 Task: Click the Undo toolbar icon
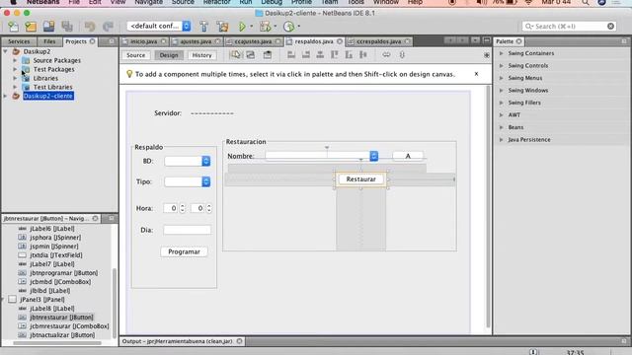click(x=90, y=27)
